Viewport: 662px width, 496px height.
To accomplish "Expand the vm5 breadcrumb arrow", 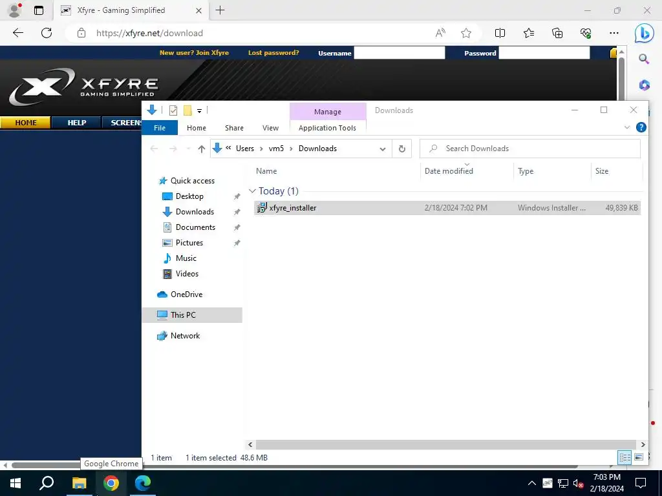I will [x=291, y=149].
